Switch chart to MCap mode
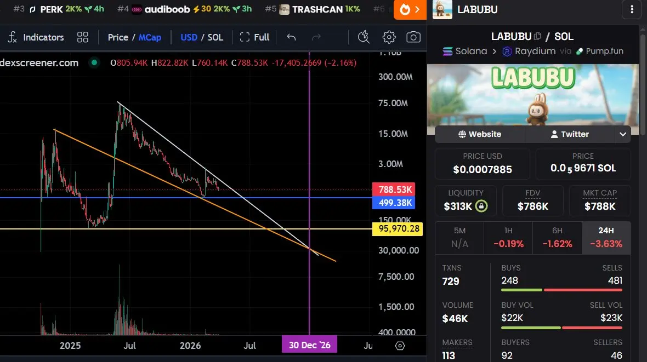 150,37
